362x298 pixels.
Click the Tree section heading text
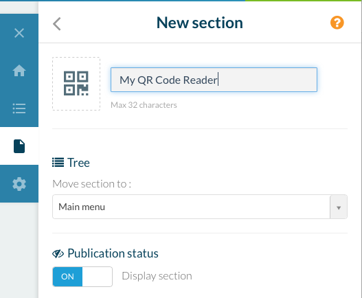[78, 163]
